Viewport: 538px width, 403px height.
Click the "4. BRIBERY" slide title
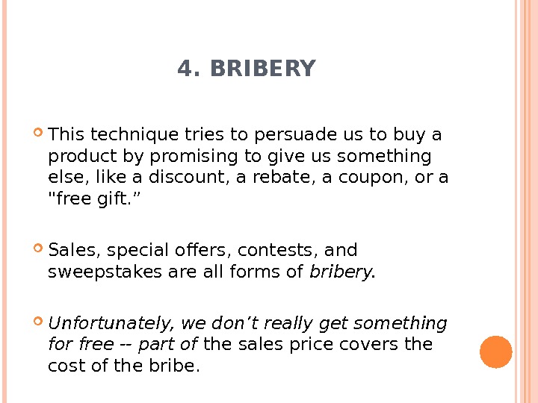[x=247, y=69]
